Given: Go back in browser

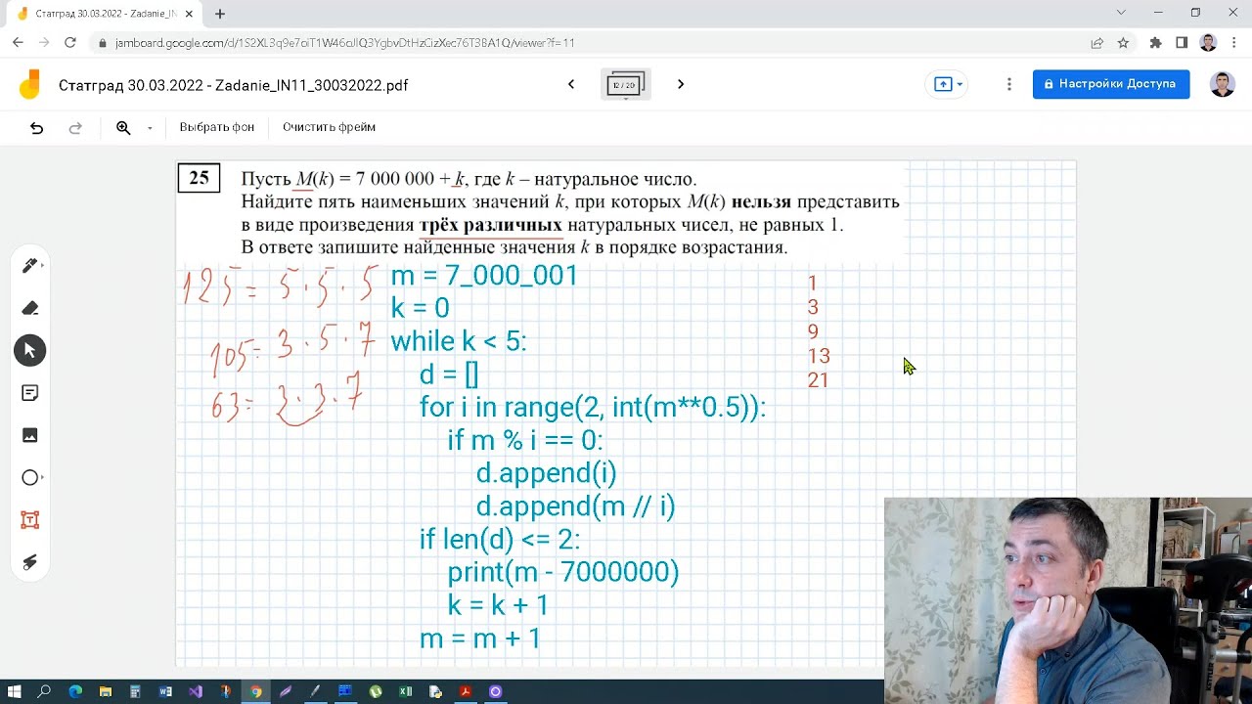Looking at the screenshot, I should tap(18, 43).
